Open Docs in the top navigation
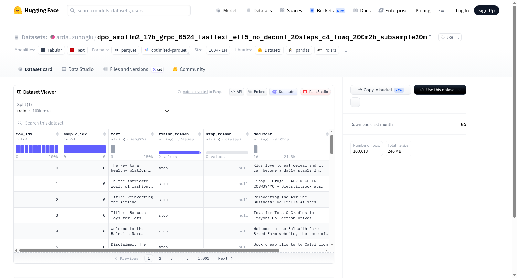The width and height of the screenshot is (517, 278). pyautogui.click(x=362, y=10)
